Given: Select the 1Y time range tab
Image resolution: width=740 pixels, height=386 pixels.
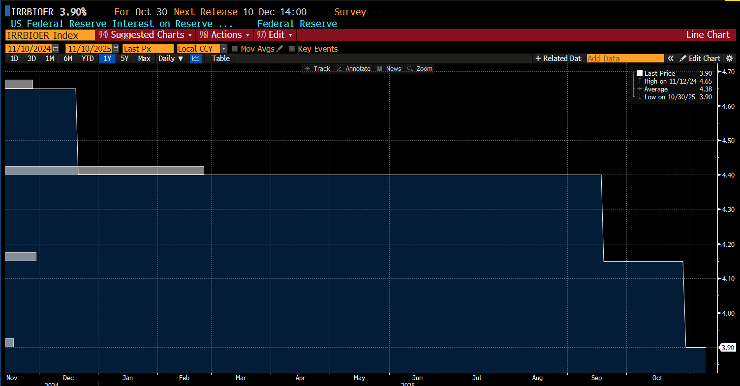Looking at the screenshot, I should point(107,59).
